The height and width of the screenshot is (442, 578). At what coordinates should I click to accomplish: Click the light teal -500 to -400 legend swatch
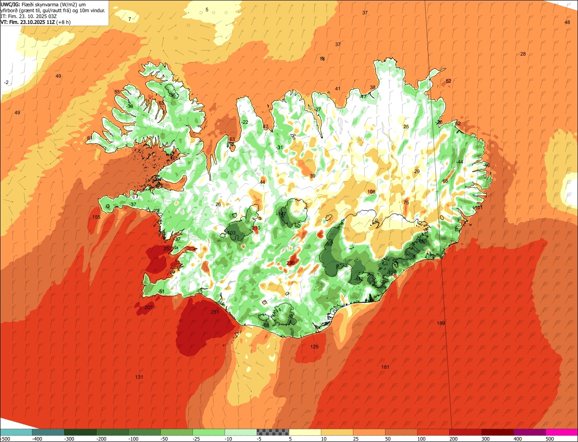(16, 432)
